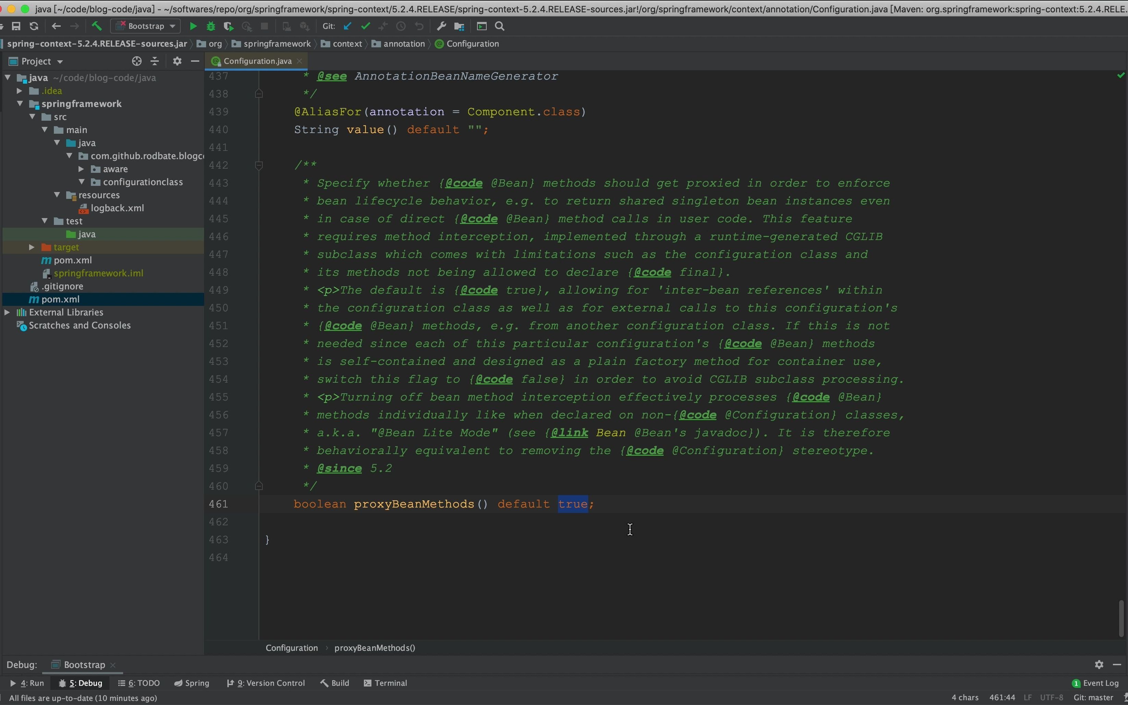
Task: Click the locate-in-project crosshair icon
Action: coord(136,61)
